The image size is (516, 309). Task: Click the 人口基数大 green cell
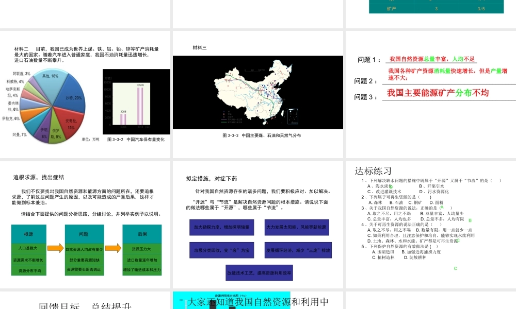pos(28,248)
